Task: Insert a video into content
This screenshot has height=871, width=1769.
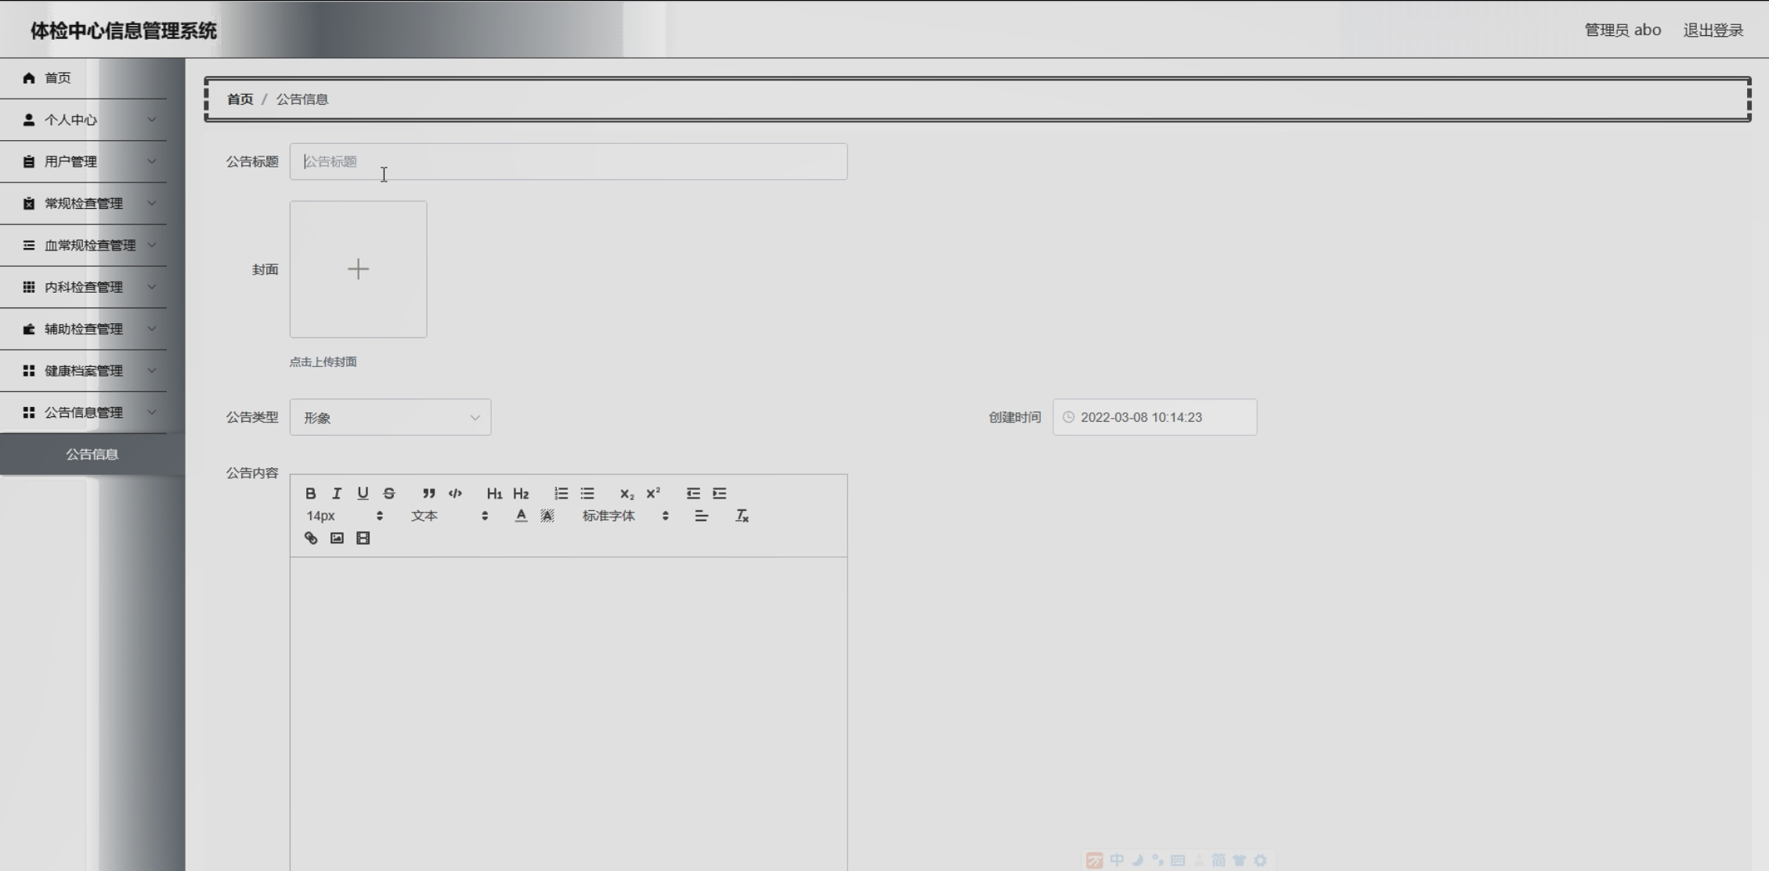Action: (363, 538)
